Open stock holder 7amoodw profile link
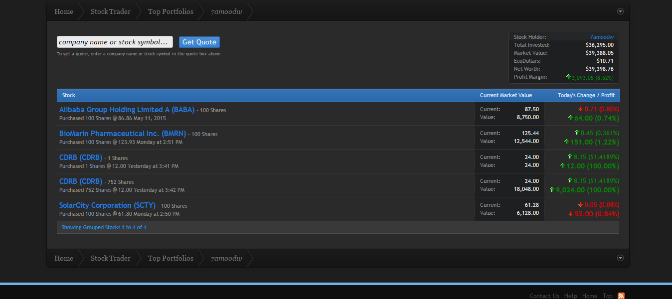672x299 pixels. click(x=602, y=37)
